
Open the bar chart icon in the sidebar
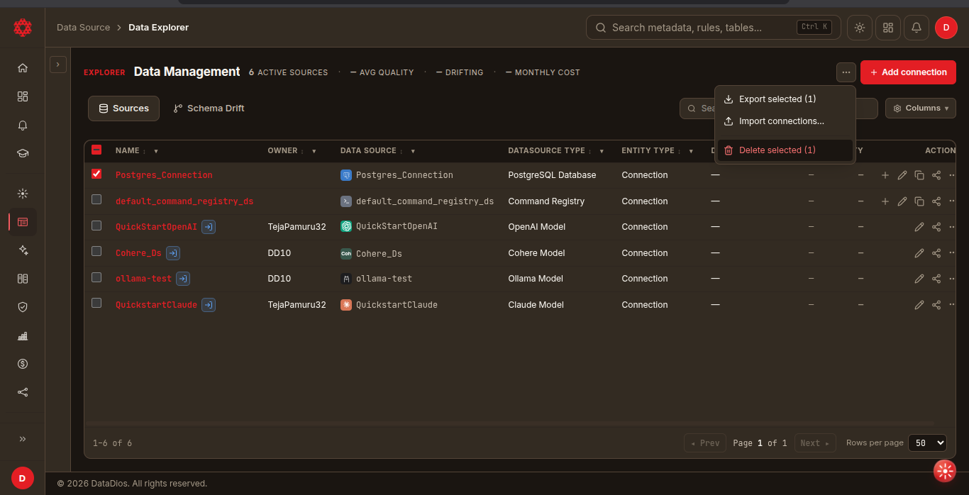pos(23,335)
